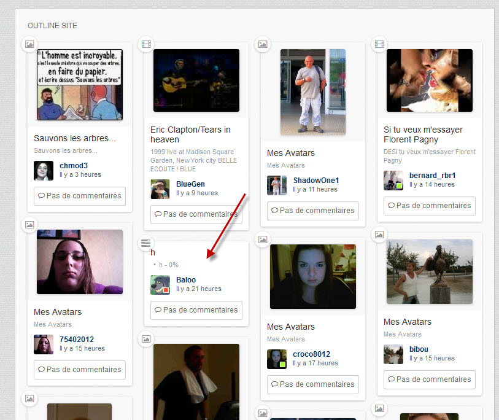
Task: Click photo type icon on ShadowOne1 card
Action: click(262, 44)
